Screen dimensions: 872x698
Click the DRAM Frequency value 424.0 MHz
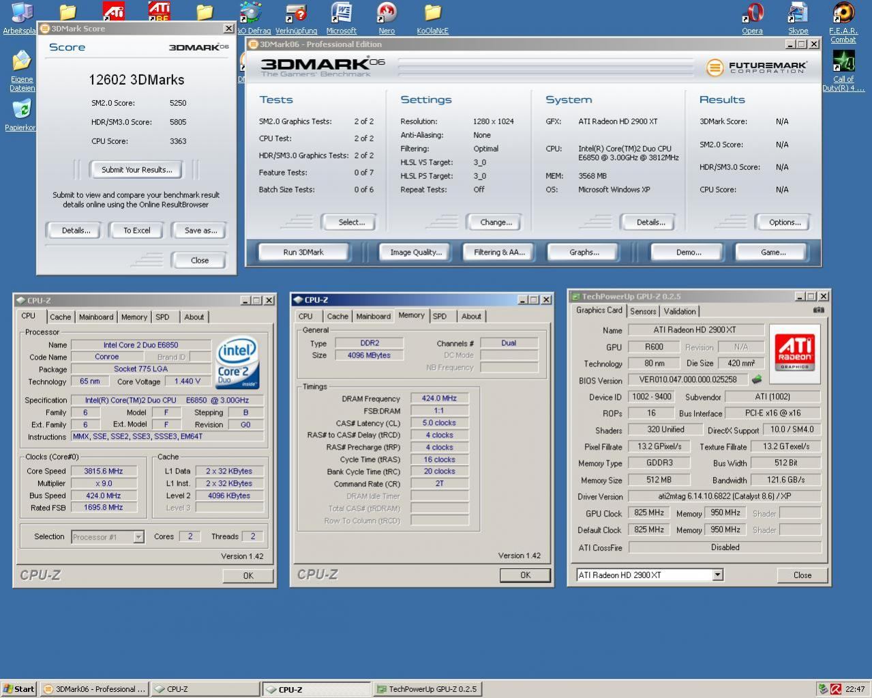click(x=439, y=398)
